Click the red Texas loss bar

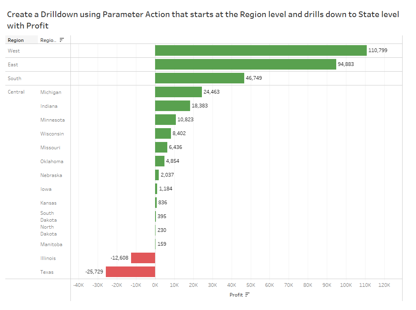click(130, 272)
